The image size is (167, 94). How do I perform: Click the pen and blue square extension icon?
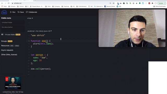[x=118, y=3]
